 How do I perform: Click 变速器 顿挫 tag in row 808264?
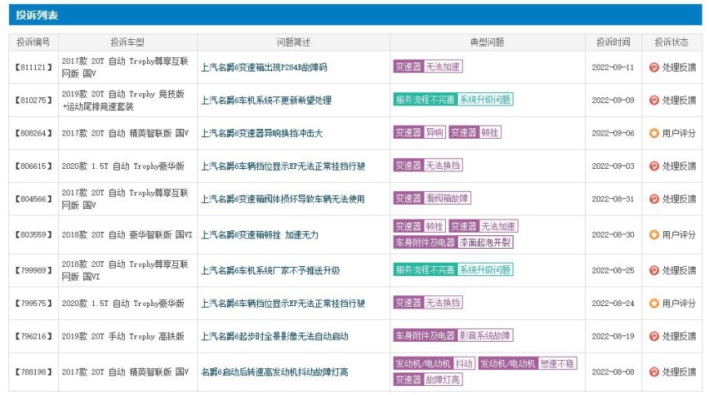pos(475,132)
